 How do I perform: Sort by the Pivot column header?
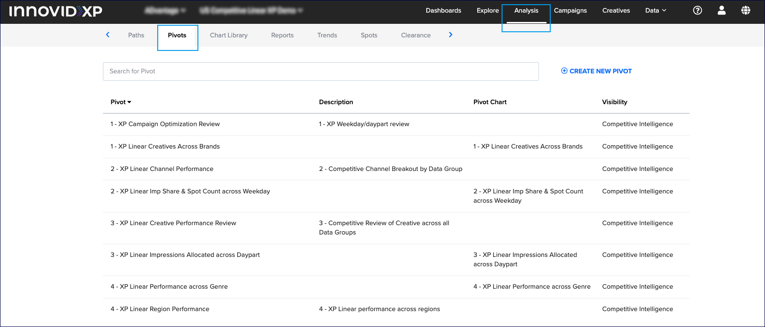click(121, 102)
